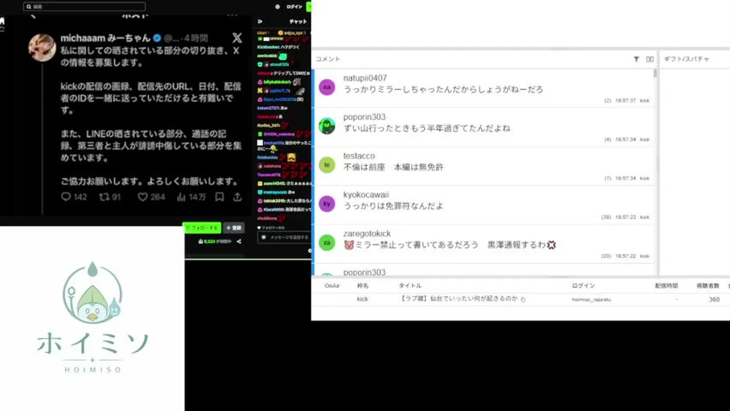Click testacco avatar icon
This screenshot has height=411, width=730.
(327, 165)
